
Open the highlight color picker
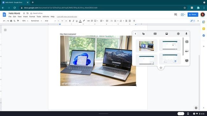pyautogui.click(x=84, y=21)
